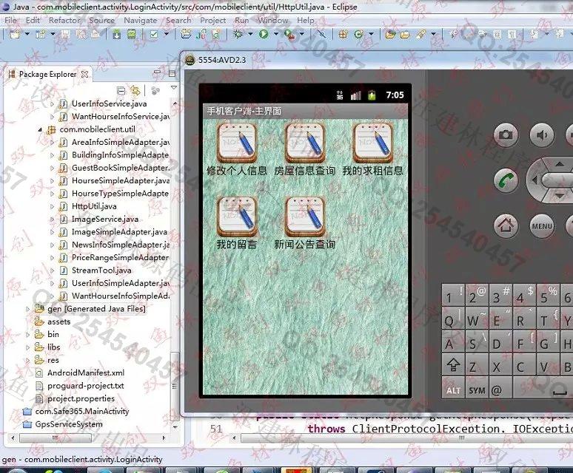573x473 pixels.
Task: Open the 修改个人信息 app icon
Action: point(237,149)
